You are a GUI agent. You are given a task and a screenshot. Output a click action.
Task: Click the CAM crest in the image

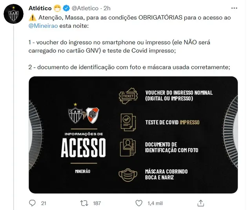[75, 114]
